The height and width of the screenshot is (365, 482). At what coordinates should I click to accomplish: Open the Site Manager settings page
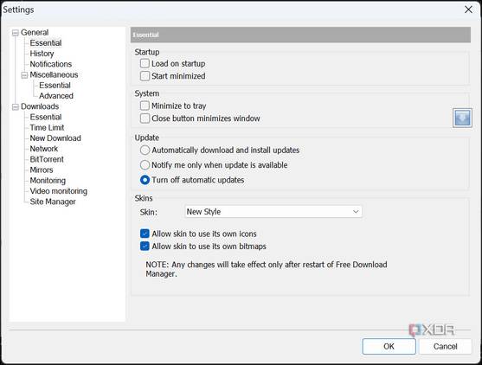pos(53,202)
